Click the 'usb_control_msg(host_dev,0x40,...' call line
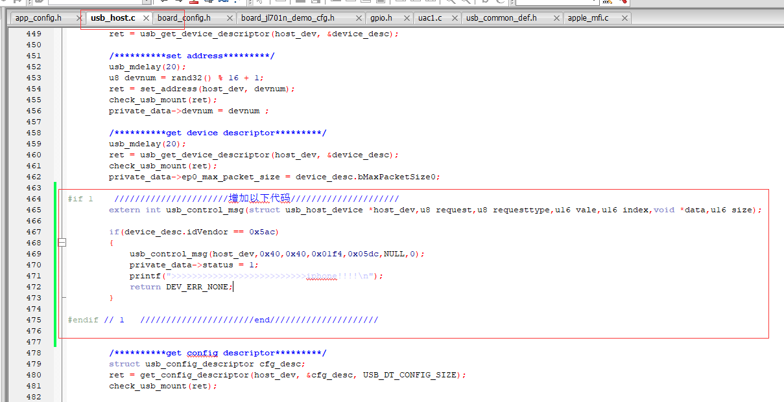The width and height of the screenshot is (784, 402). pos(278,254)
